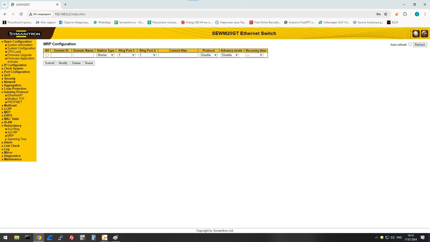Viewport: 430px width, 242px height.
Task: Open the Advance-mode dropdown
Action: 230,55
